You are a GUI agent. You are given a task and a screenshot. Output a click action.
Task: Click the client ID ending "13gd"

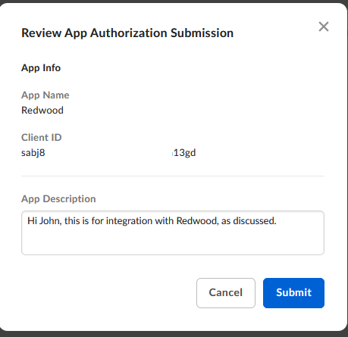point(184,153)
